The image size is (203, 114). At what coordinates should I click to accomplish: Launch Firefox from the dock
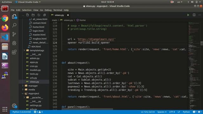(x=5, y=28)
